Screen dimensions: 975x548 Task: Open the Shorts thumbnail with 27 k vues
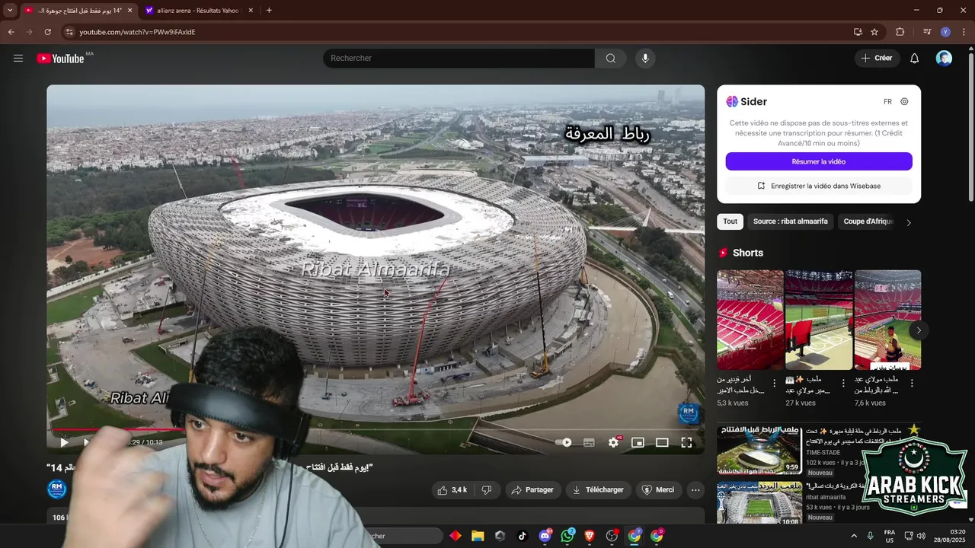pyautogui.click(x=819, y=320)
